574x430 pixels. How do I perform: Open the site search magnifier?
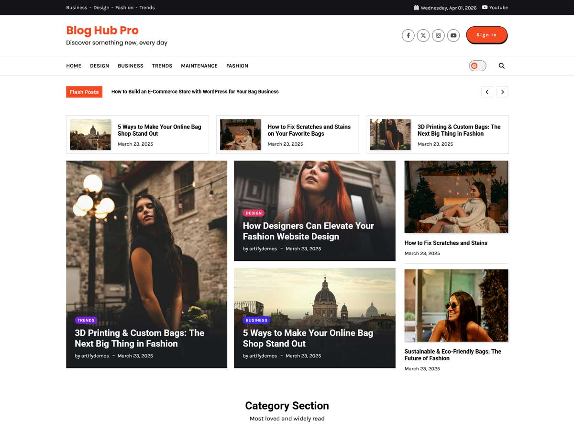pyautogui.click(x=501, y=65)
